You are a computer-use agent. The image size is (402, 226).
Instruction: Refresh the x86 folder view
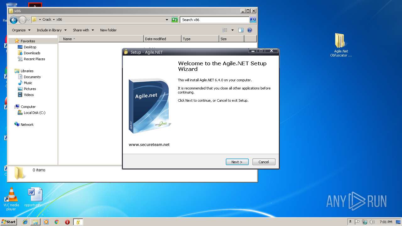(175, 20)
